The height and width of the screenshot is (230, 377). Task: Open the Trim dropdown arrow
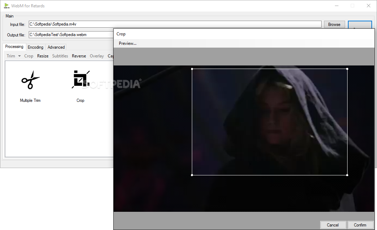pyautogui.click(x=20, y=56)
